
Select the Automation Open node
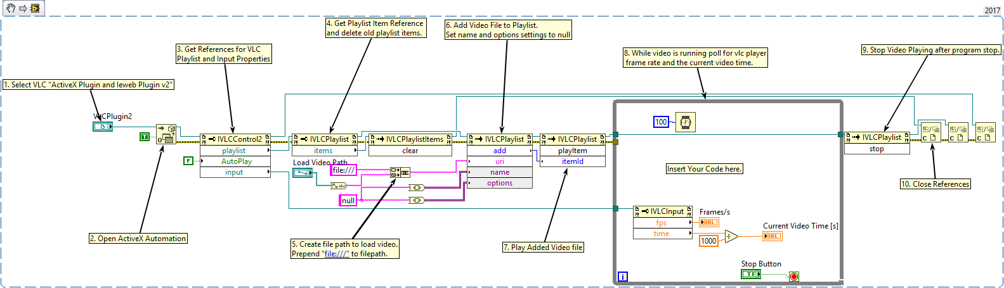pos(166,134)
